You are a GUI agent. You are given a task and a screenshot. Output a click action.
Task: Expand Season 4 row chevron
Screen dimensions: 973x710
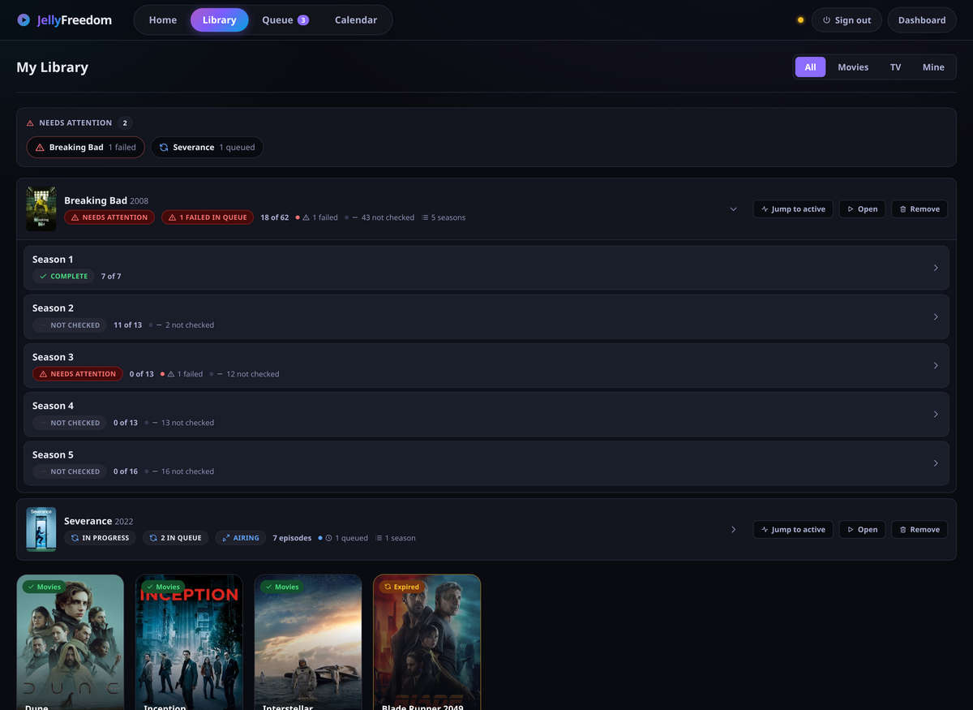936,414
